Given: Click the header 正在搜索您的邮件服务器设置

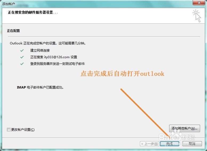Looking at the screenshot, I should 33,12.
